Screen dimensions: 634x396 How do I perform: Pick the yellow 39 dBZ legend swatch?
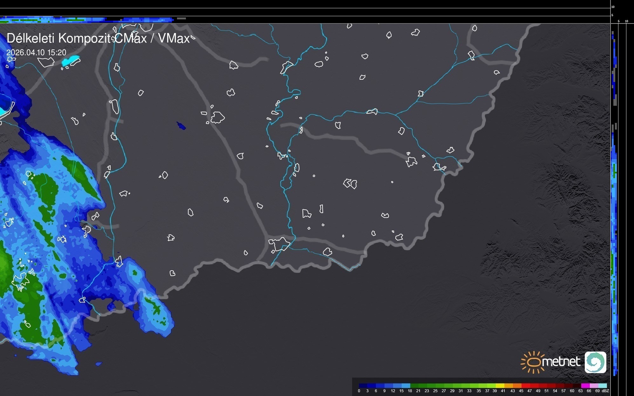[500, 386]
